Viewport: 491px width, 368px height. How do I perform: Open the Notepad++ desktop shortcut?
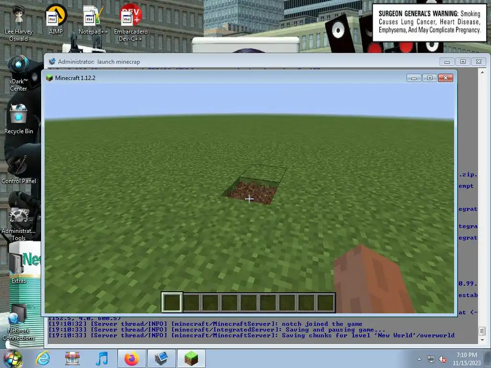pyautogui.click(x=93, y=19)
